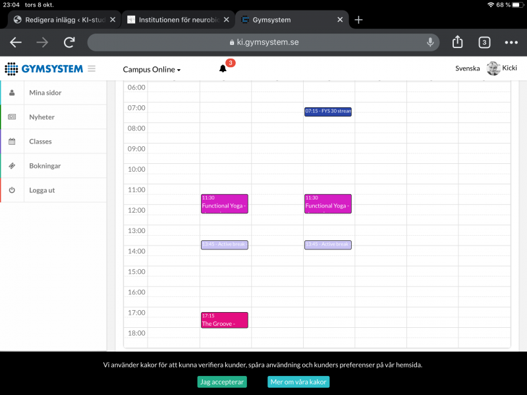Tap the ki.gymsystem.se address bar
Screen dimensions: 527x395
(x=263, y=42)
